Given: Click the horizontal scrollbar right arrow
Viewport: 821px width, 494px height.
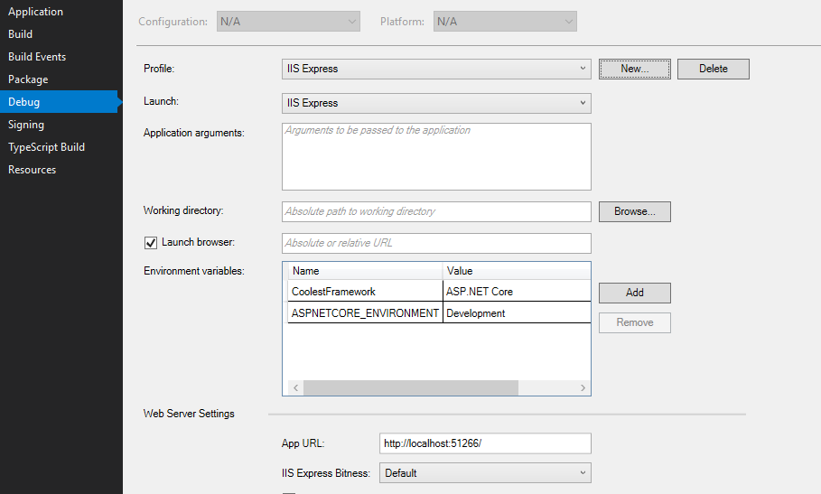Looking at the screenshot, I should 583,387.
